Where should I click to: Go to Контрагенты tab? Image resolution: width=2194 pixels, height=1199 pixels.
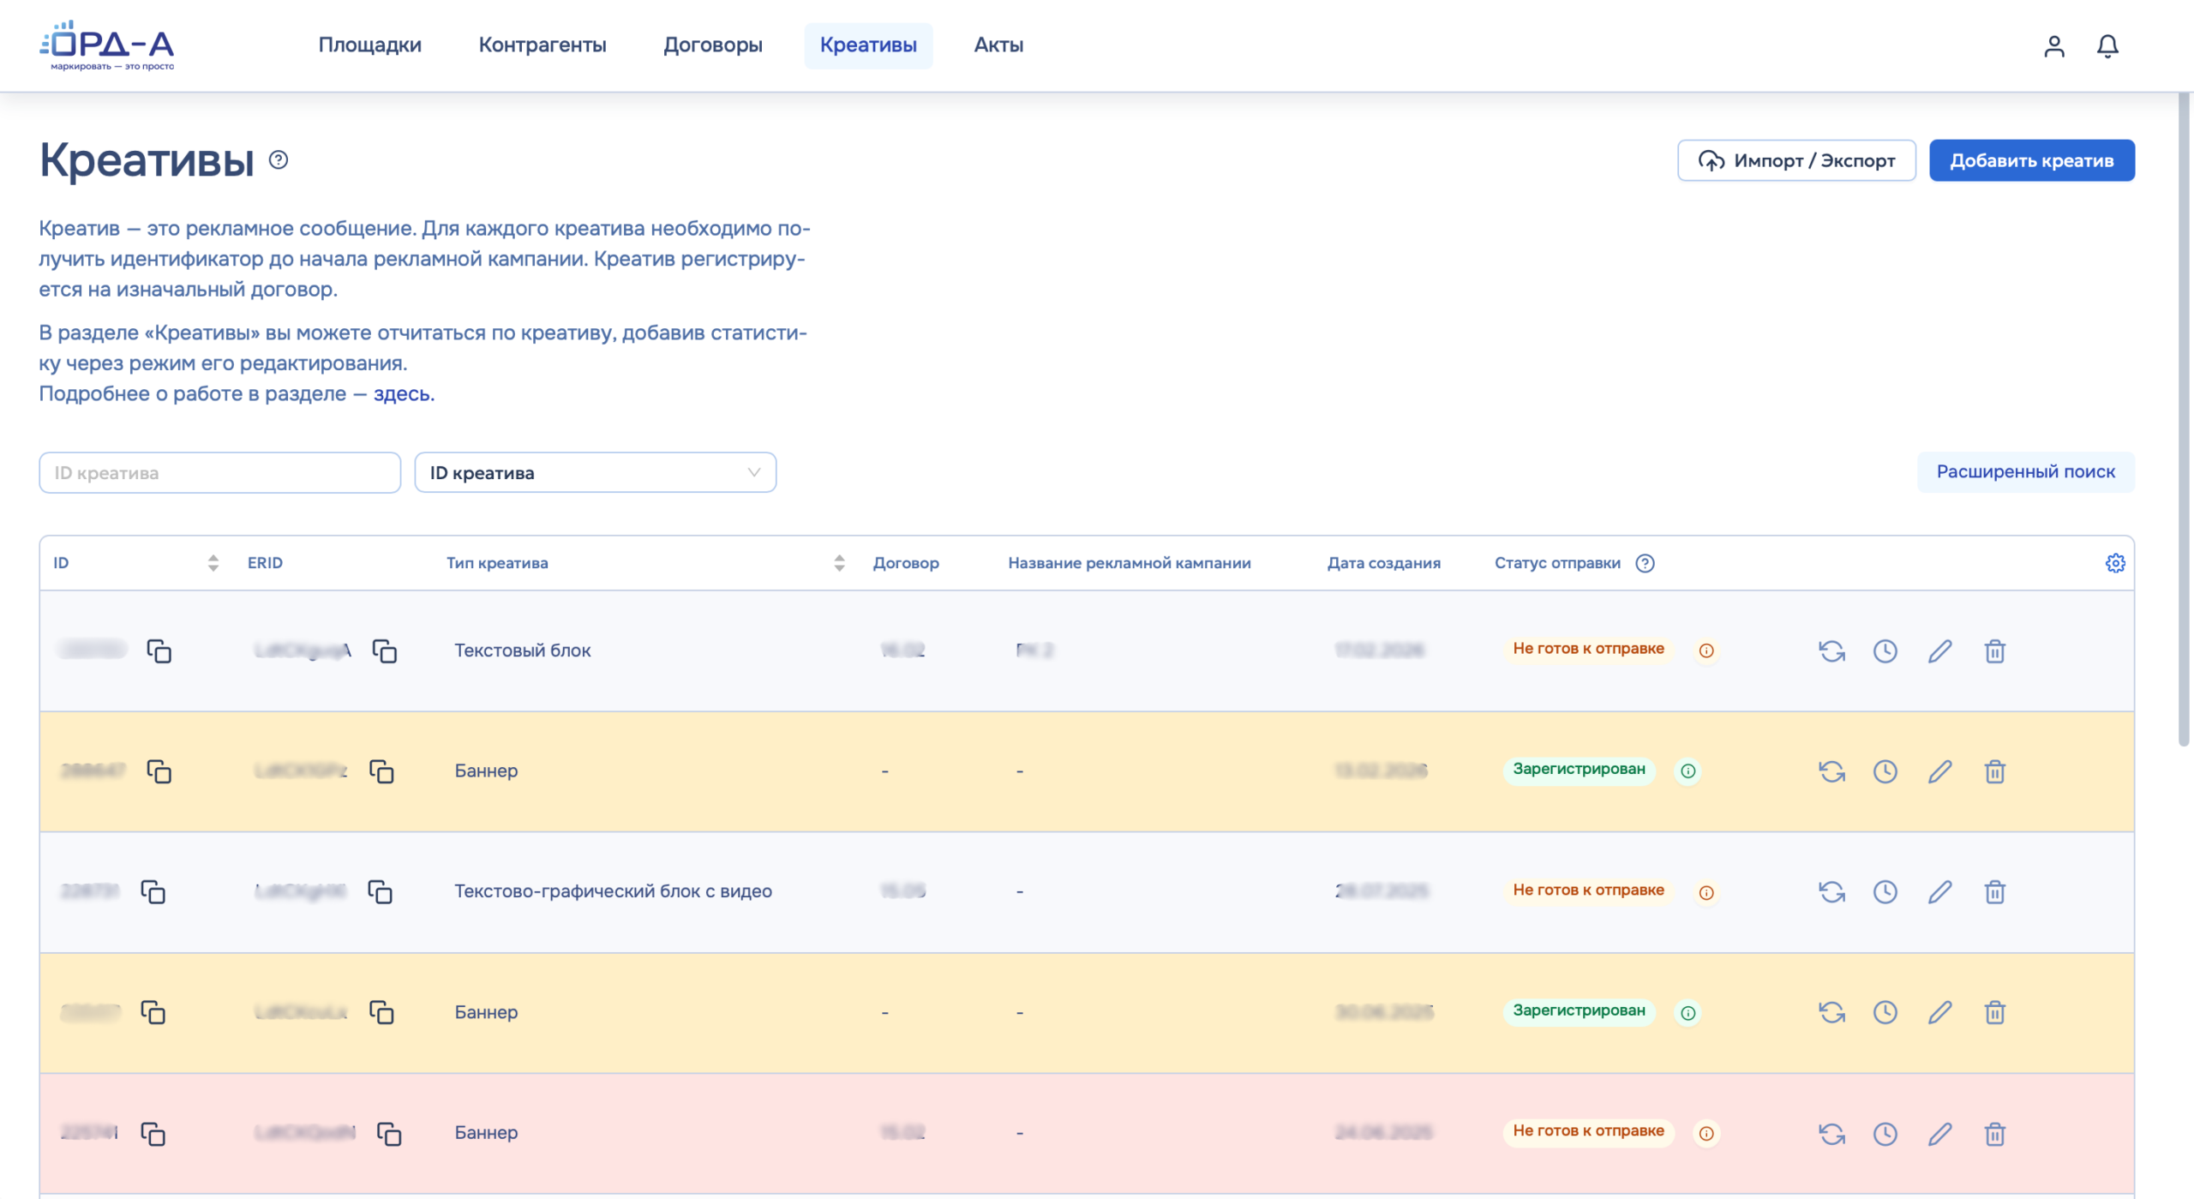542,45
